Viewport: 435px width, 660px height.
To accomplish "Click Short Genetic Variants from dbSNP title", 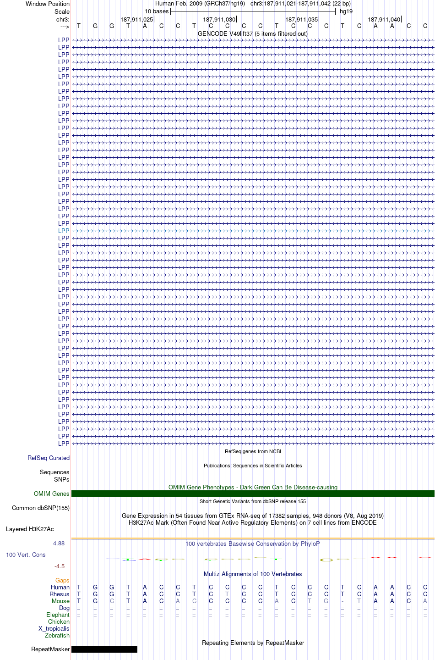I will 253,501.
